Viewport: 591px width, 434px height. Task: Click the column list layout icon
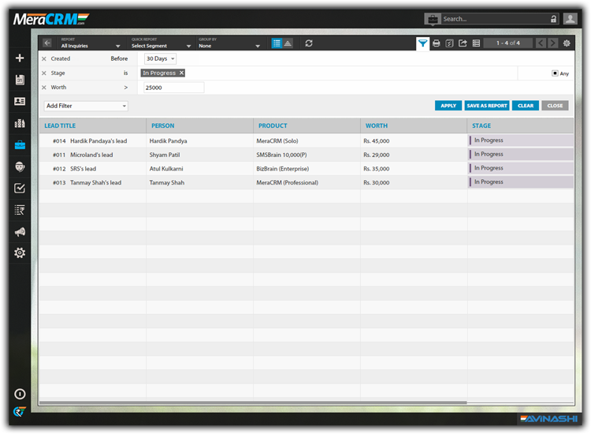[476, 43]
